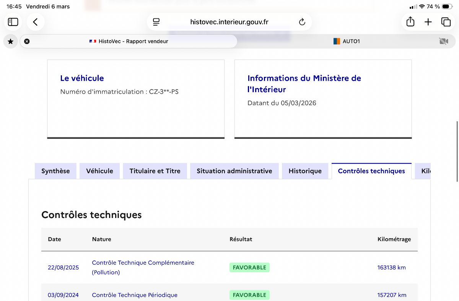Screen dimensions: 459x301
Task: Open the Titulaire et Titre tab
Action: tap(155, 171)
